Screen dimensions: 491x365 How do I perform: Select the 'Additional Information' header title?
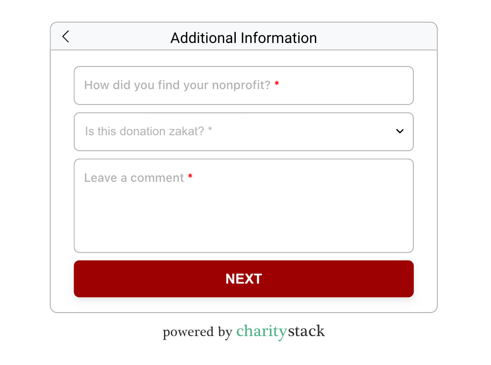[x=243, y=38]
